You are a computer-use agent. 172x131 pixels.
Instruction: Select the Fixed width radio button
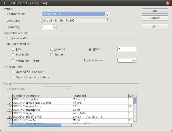coord(9,38)
